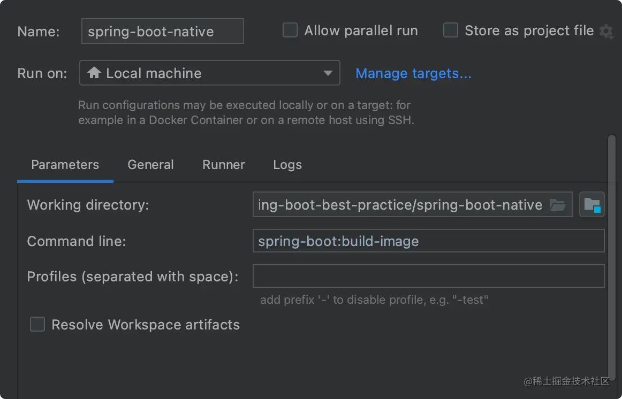Viewport: 622px width, 399px height.
Task: Click the empty Profiles text field
Action: click(428, 277)
